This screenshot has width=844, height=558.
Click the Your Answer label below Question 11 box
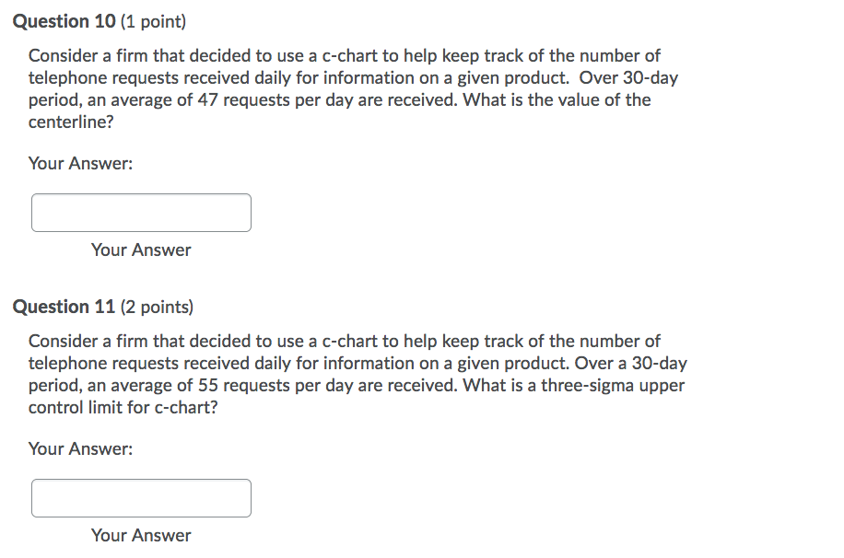pos(140,535)
